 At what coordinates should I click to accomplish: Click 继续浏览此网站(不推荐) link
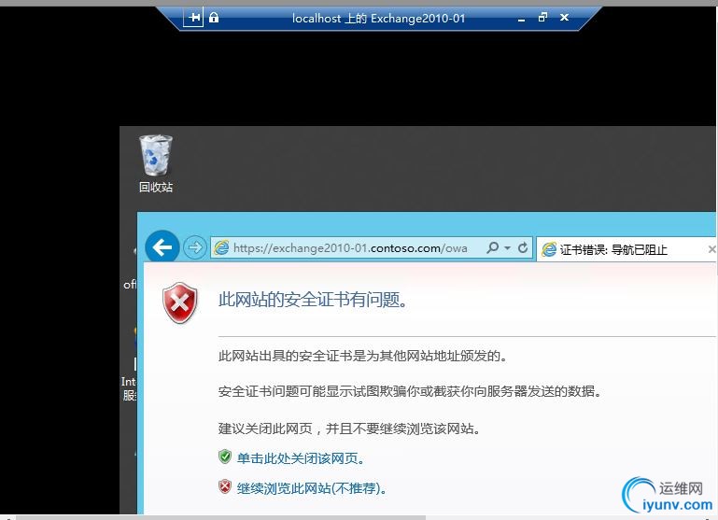pyautogui.click(x=312, y=488)
